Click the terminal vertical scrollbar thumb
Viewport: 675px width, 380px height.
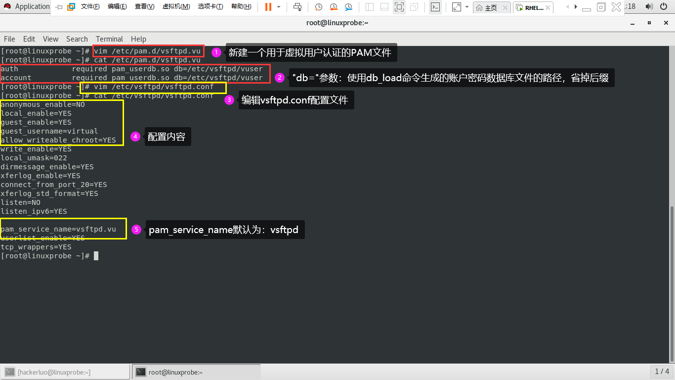(x=672, y=284)
